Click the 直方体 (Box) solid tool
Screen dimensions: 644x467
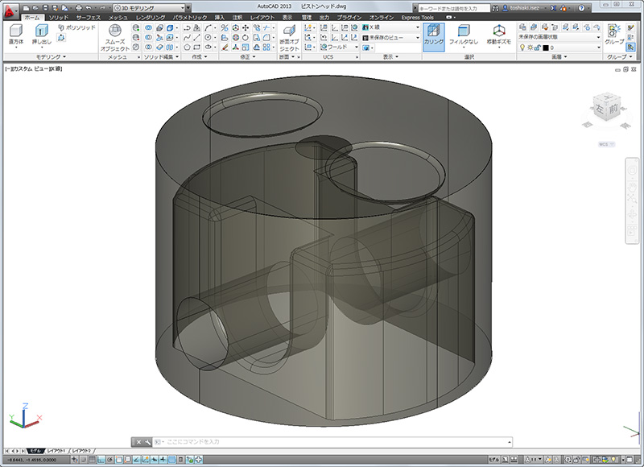14,33
